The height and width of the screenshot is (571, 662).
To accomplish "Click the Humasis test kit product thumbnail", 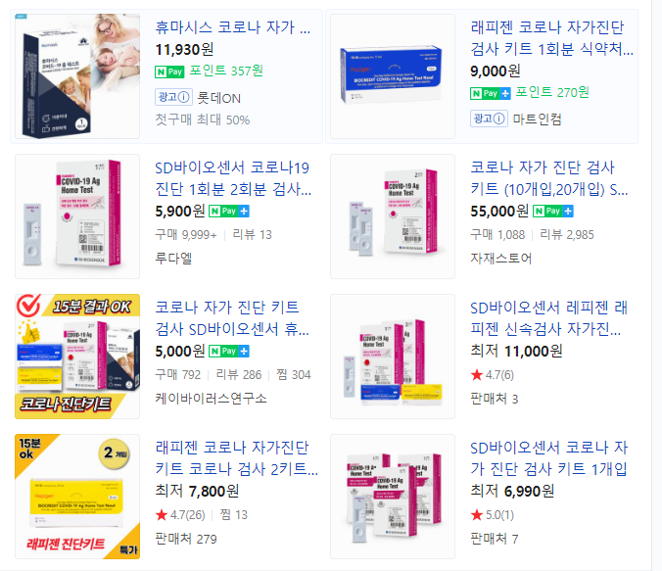I will 77,76.
